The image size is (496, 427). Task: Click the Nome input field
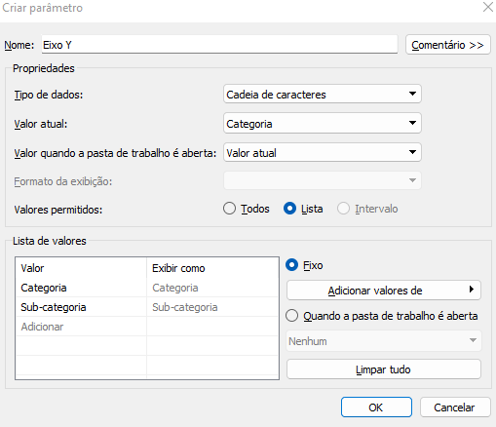219,45
